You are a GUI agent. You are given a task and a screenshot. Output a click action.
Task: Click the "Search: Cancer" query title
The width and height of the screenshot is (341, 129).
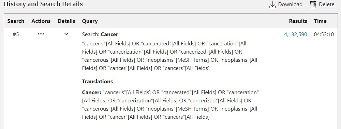pos(100,34)
